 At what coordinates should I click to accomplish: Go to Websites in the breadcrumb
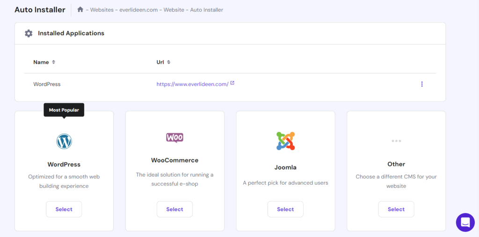[x=101, y=10]
